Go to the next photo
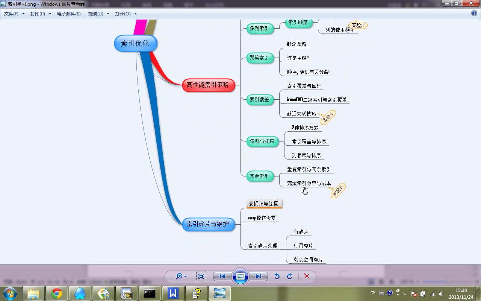Screen dimensions: 481x301 point(259,277)
